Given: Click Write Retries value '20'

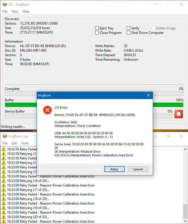Looking at the screenshot, I should point(126,46).
